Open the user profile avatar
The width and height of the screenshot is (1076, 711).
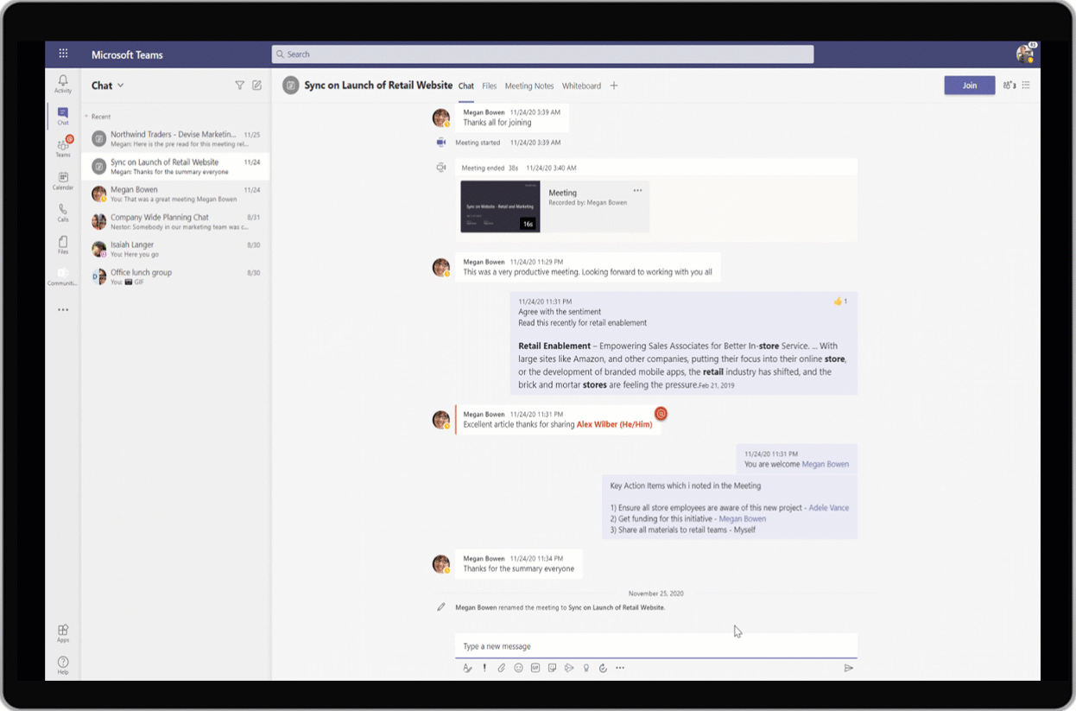1025,54
